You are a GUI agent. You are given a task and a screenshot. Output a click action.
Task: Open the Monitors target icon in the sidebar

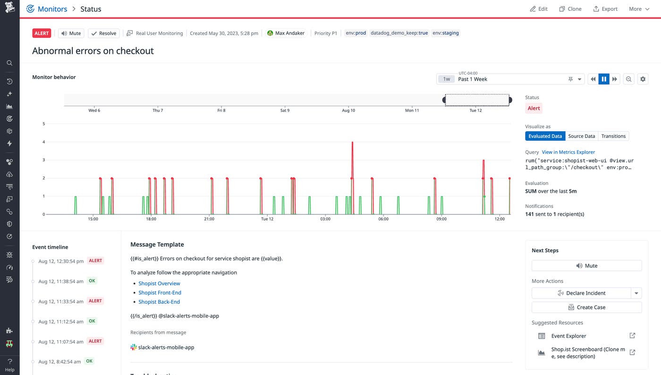pos(9,119)
